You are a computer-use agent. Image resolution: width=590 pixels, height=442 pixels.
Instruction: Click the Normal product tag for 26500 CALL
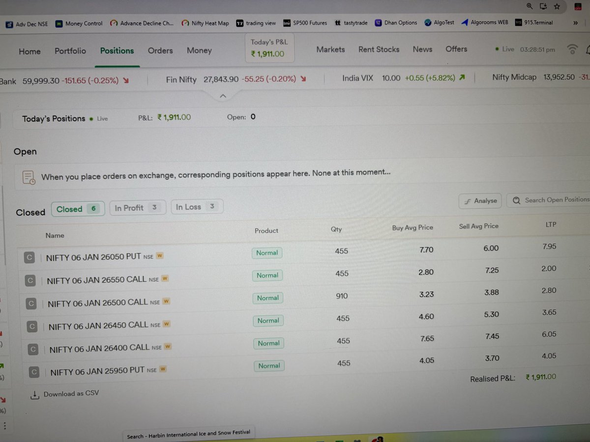[268, 298]
